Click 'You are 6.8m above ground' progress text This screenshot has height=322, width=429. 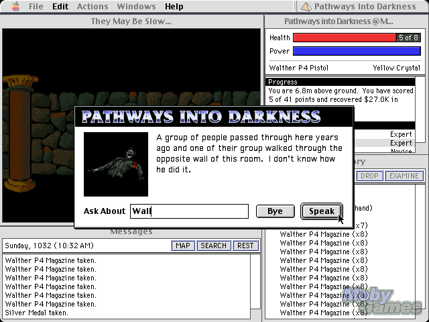tap(313, 91)
